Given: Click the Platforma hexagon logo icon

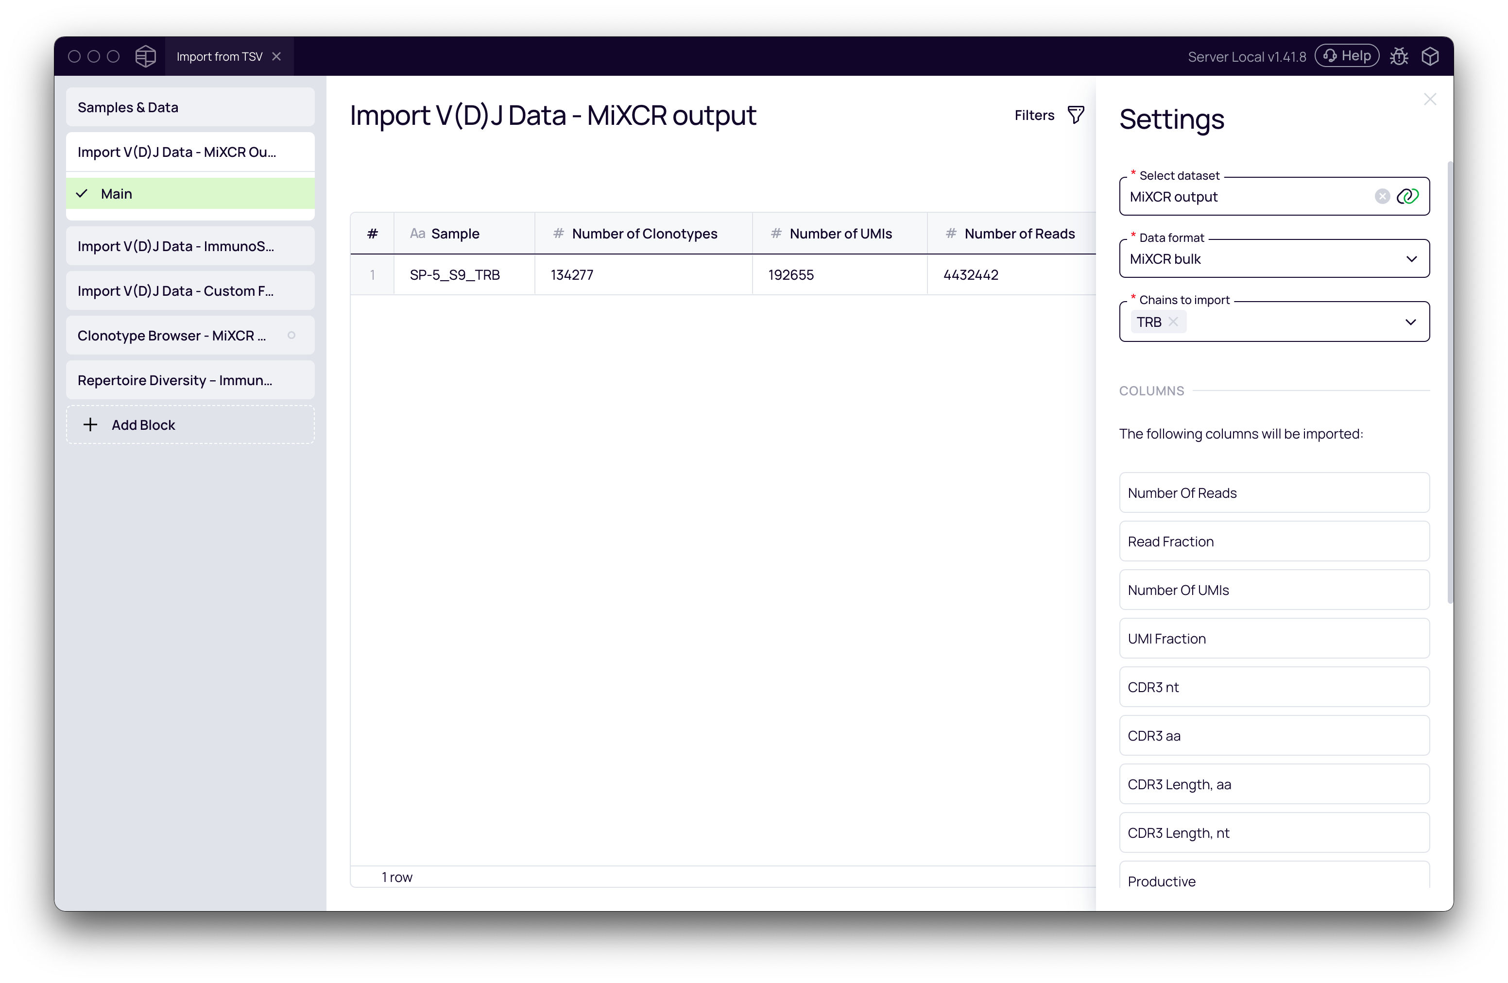Looking at the screenshot, I should pos(145,56).
